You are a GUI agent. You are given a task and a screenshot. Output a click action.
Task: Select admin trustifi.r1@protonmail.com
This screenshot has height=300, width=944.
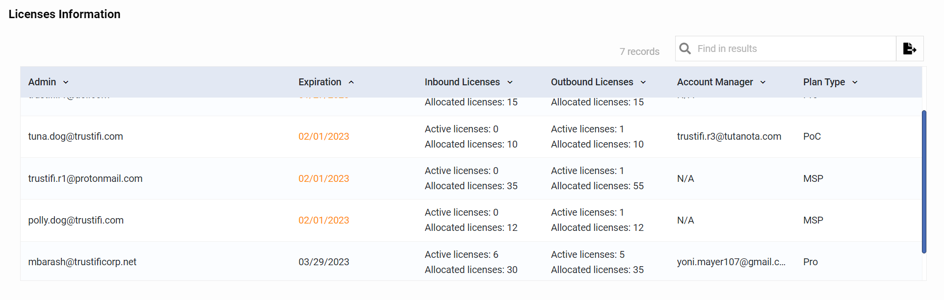(85, 178)
